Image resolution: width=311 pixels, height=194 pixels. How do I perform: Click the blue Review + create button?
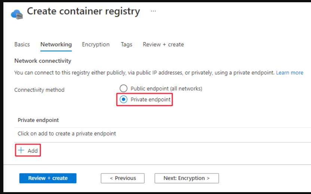coord(48,178)
